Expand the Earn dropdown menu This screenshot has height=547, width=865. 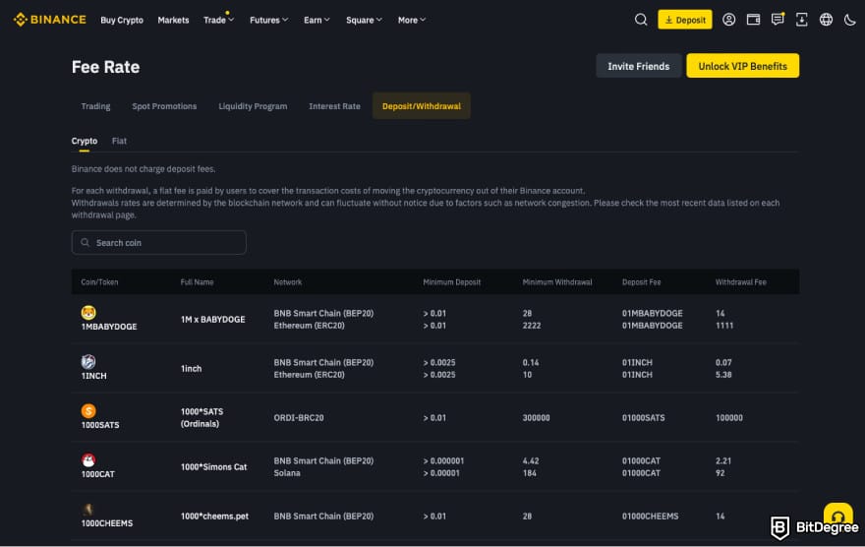317,20
